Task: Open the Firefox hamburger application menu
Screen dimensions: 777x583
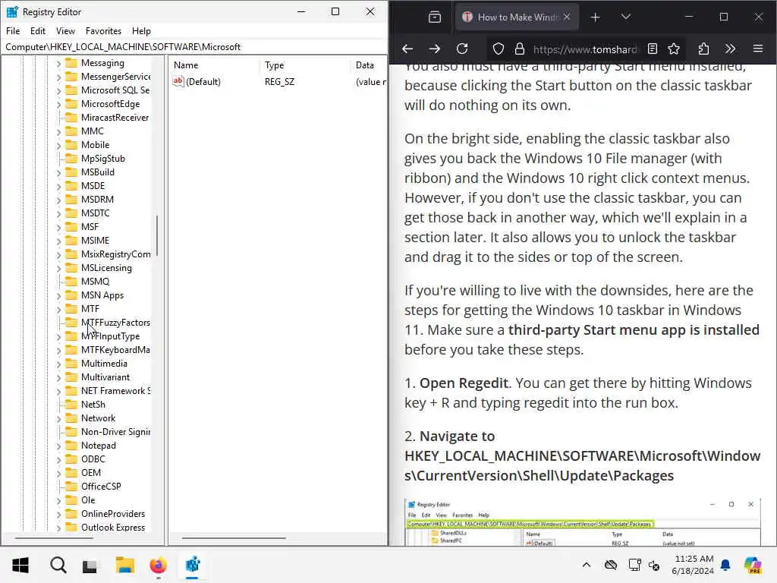Action: (x=758, y=49)
